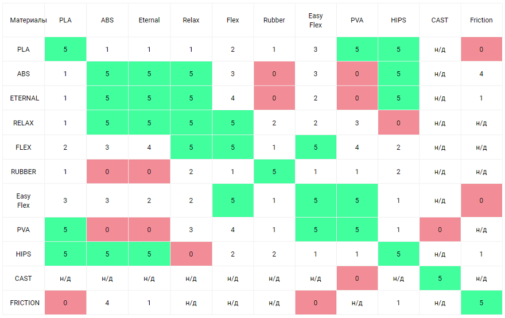
Task: Click red cell in PVA row, CAST column
Action: click(440, 230)
